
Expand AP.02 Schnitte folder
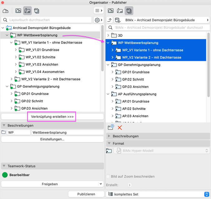113,109
